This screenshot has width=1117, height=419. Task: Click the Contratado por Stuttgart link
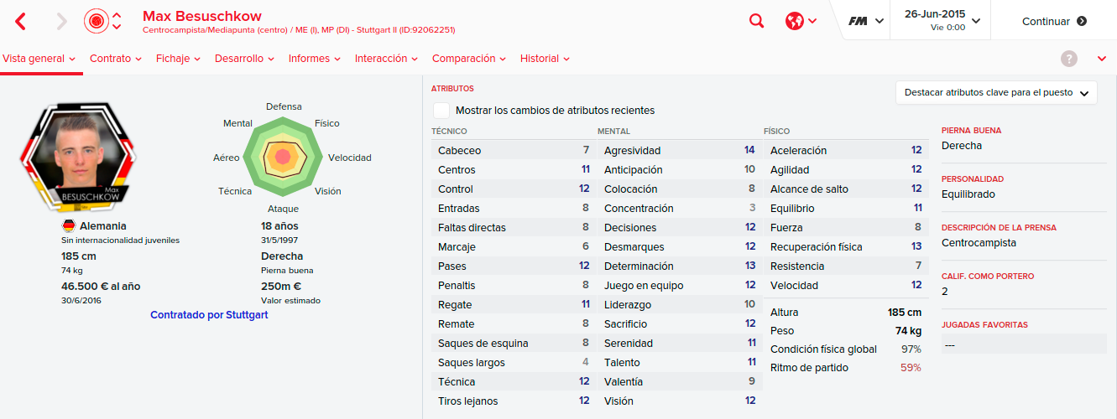[x=209, y=315]
